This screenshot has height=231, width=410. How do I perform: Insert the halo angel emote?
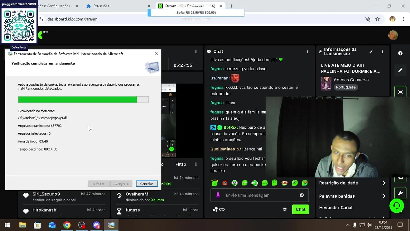214,183
